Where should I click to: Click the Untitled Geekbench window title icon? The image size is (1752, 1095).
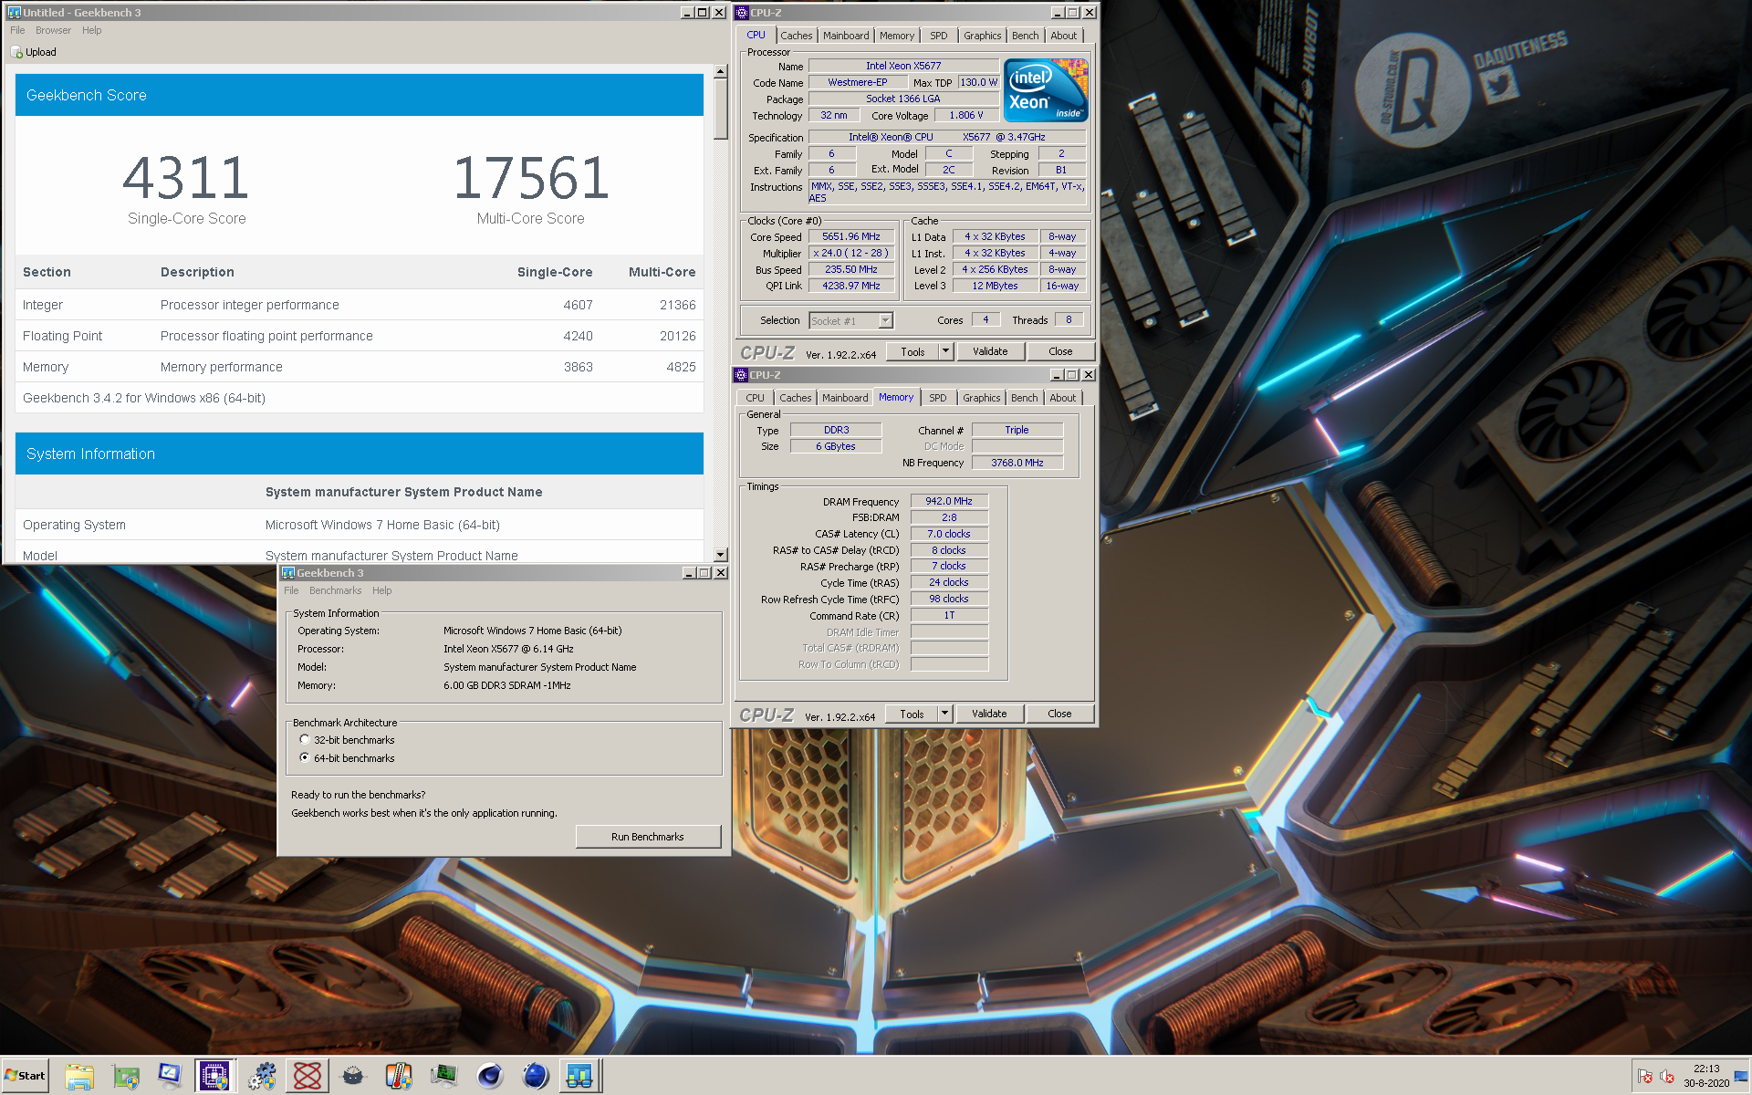point(14,13)
